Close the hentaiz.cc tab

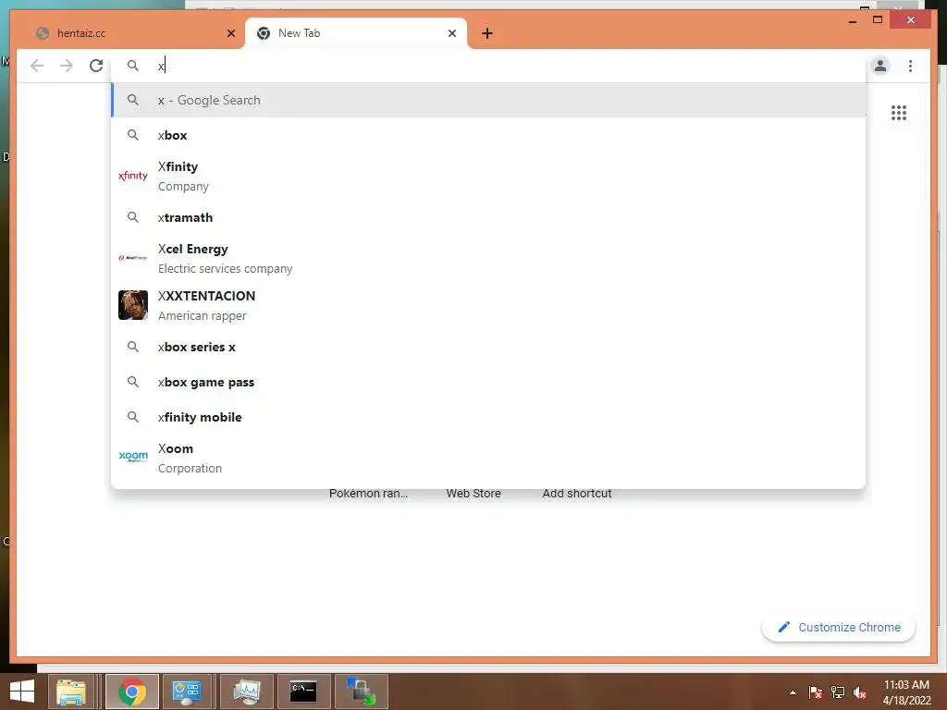(x=230, y=33)
